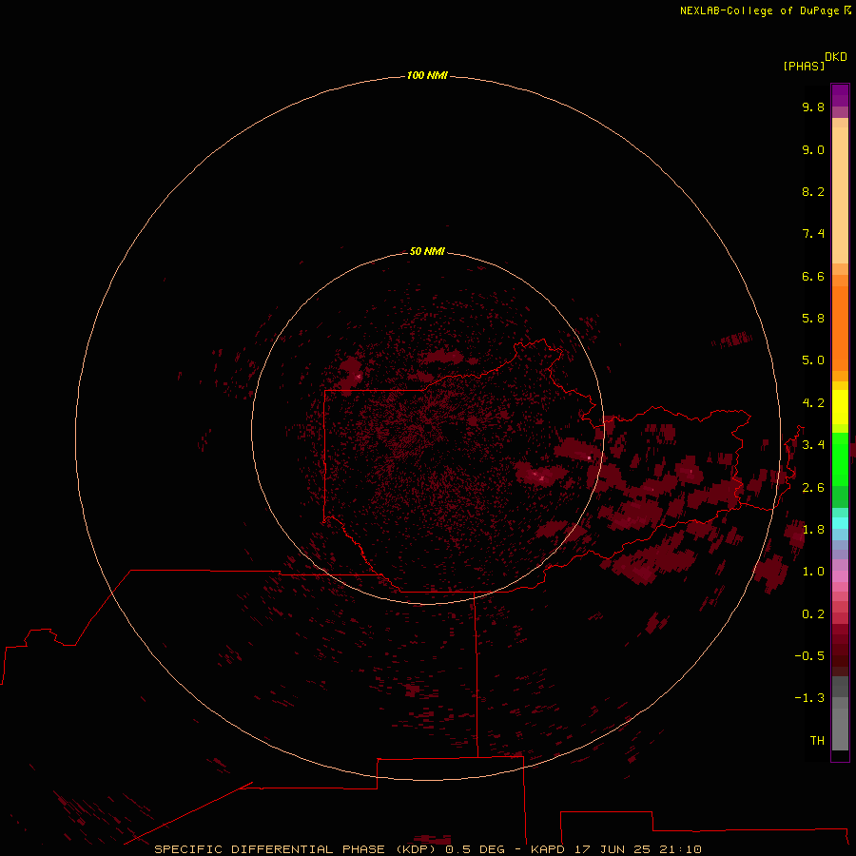
Task: Click the DKD label above the color scale
Action: 836,57
